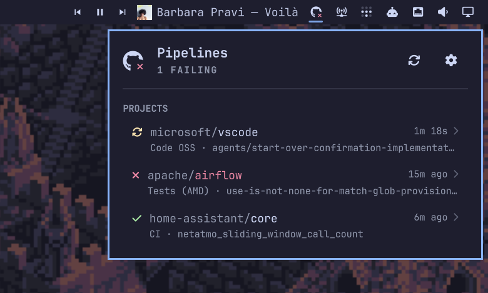Click the running spinner icon beside microsoft/vscode
Image resolution: width=488 pixels, height=293 pixels.
(137, 132)
